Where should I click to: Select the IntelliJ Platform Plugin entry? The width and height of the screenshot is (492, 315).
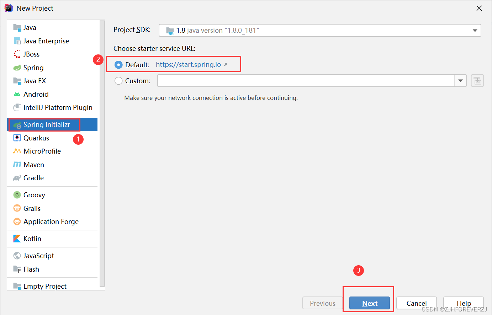[52, 107]
